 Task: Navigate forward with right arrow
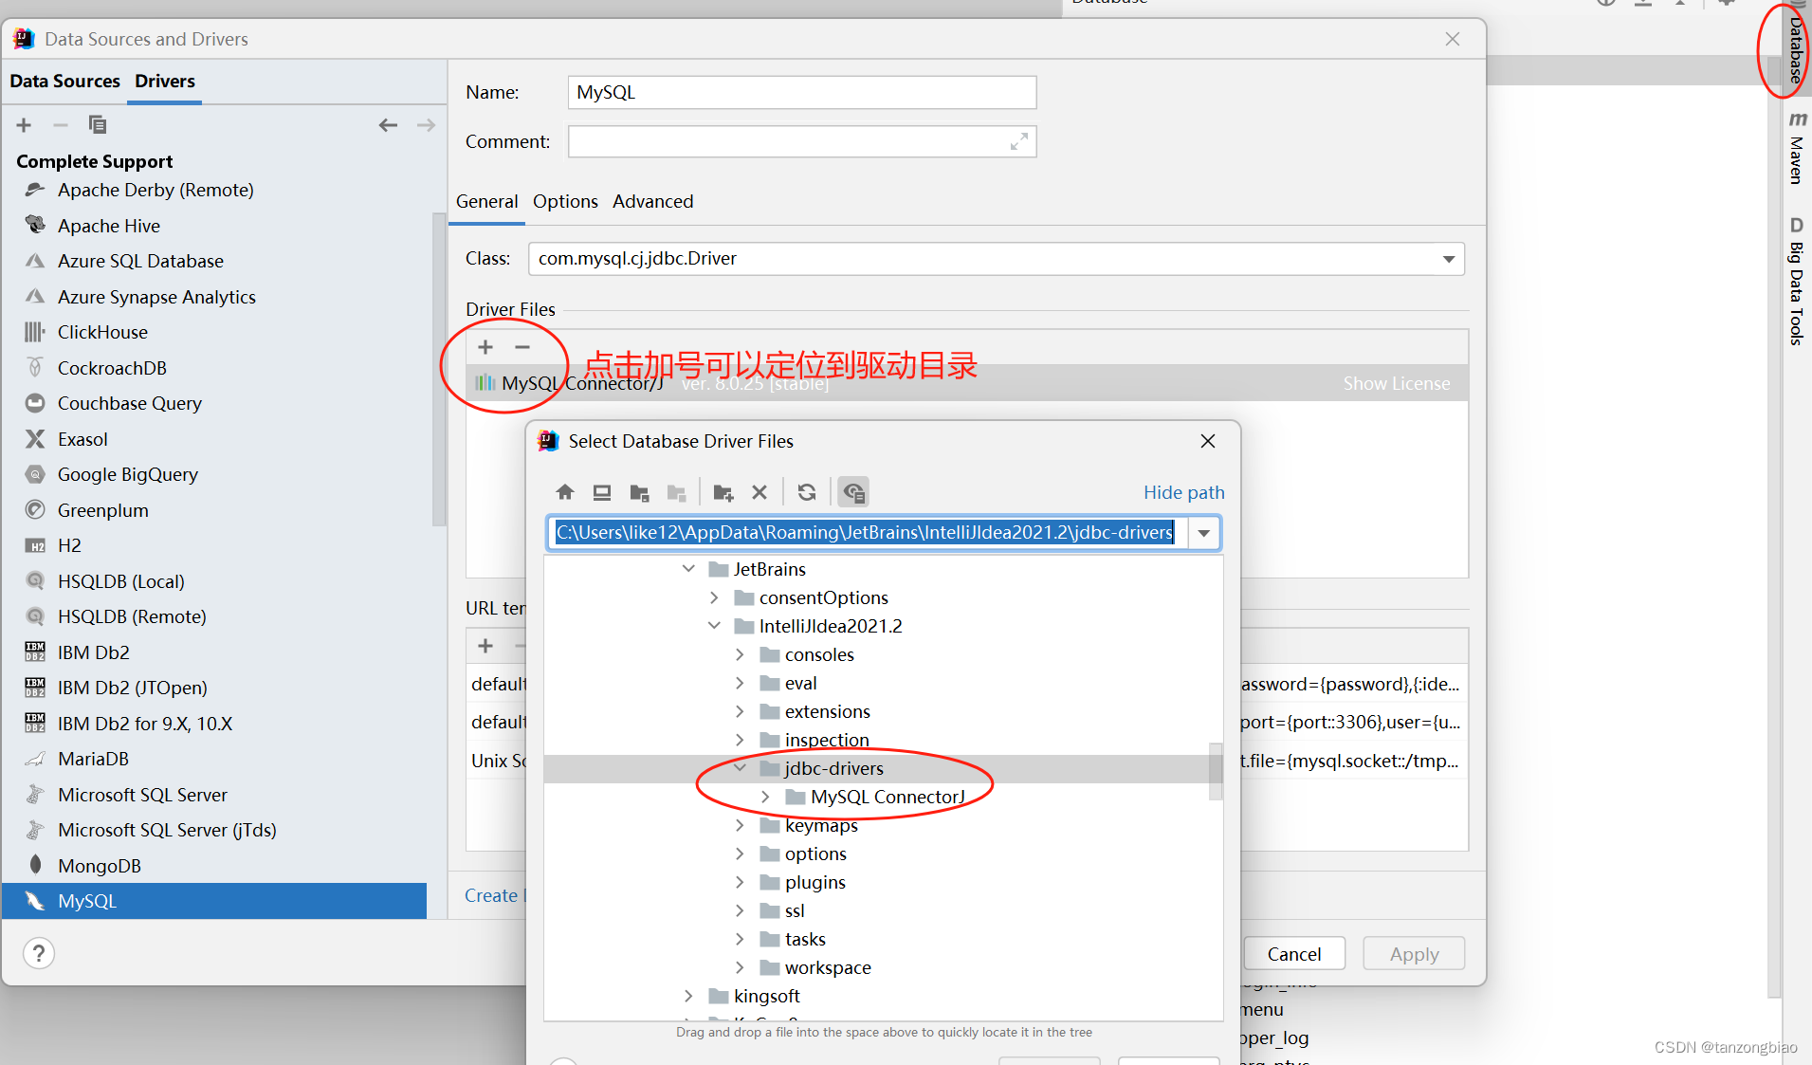tap(426, 125)
